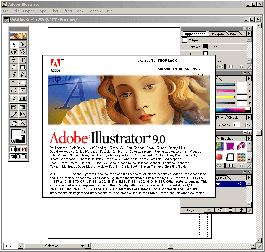Click the Fill box in toolbox
Viewport: 265px width, 252px height.
(x=16, y=134)
